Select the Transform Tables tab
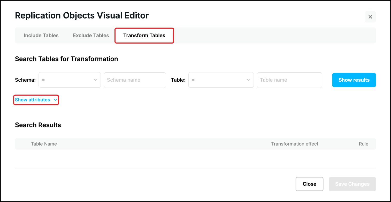This screenshot has width=391, height=202. click(144, 36)
